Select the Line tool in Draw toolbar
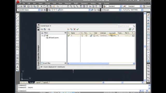Screen dimensions: 166x93 tap(17, 14)
